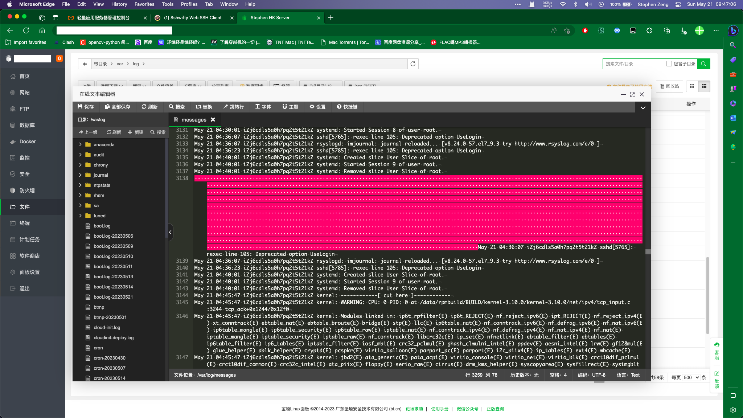
Task: Close the messages file tab
Action: tap(213, 119)
